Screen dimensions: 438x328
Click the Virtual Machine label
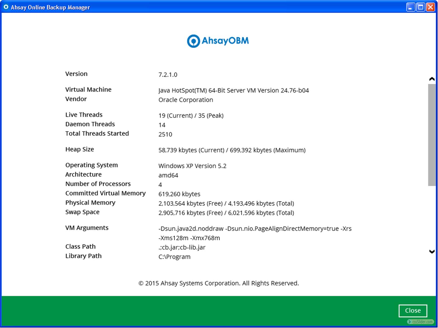click(88, 89)
